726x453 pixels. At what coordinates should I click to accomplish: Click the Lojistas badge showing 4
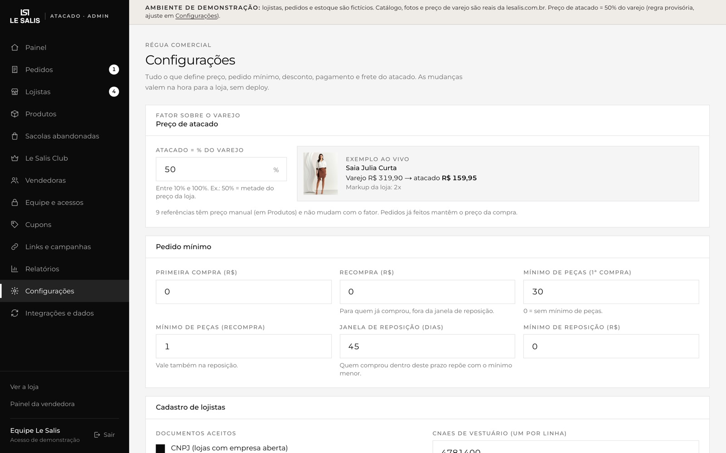pos(114,92)
